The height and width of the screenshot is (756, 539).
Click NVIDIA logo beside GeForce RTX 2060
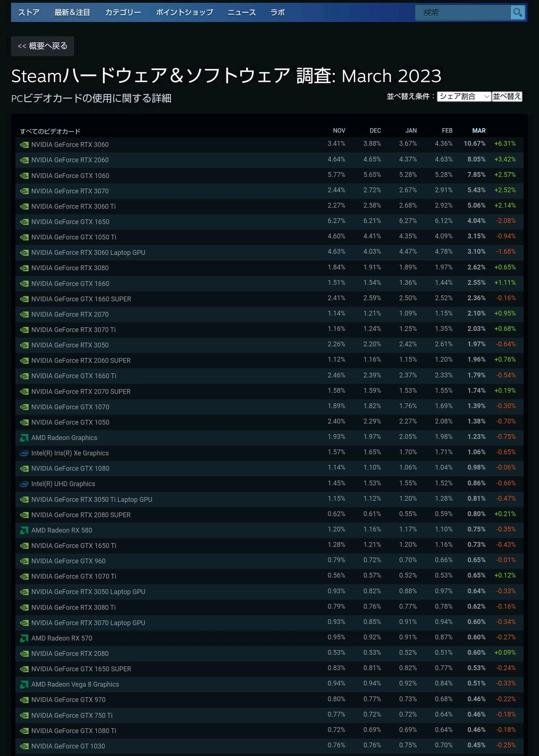[x=24, y=160]
